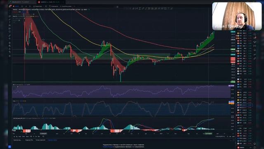This screenshot has height=149, width=264.
Task: Follow the blue link in footer text
Action: pyautogui.click(x=108, y=147)
